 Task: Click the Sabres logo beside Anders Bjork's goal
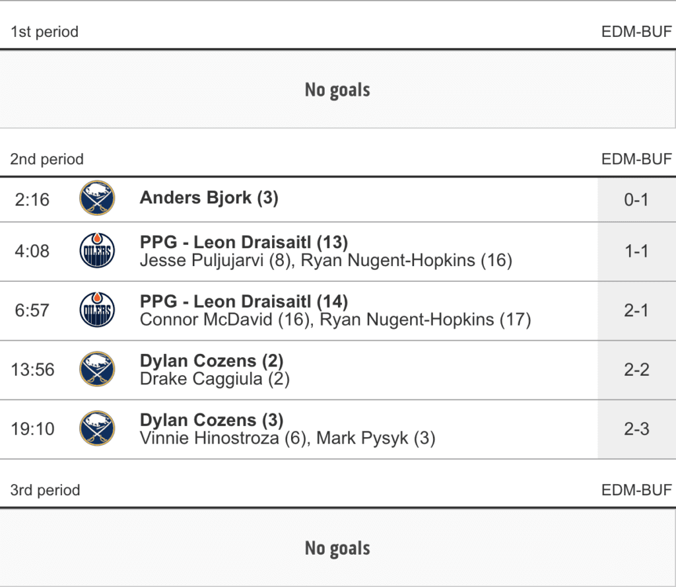coord(97,199)
